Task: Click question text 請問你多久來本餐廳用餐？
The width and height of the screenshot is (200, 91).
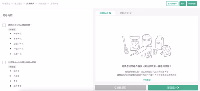Action: point(20,25)
